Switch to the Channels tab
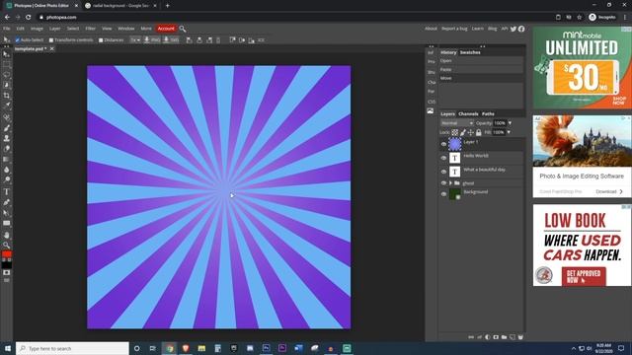This screenshot has height=355, width=632. tap(468, 114)
